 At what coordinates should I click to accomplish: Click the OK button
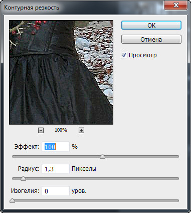(151, 25)
